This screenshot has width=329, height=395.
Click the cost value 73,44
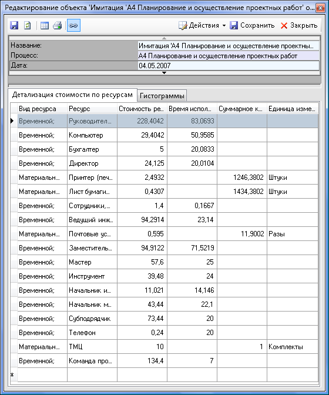(142, 319)
